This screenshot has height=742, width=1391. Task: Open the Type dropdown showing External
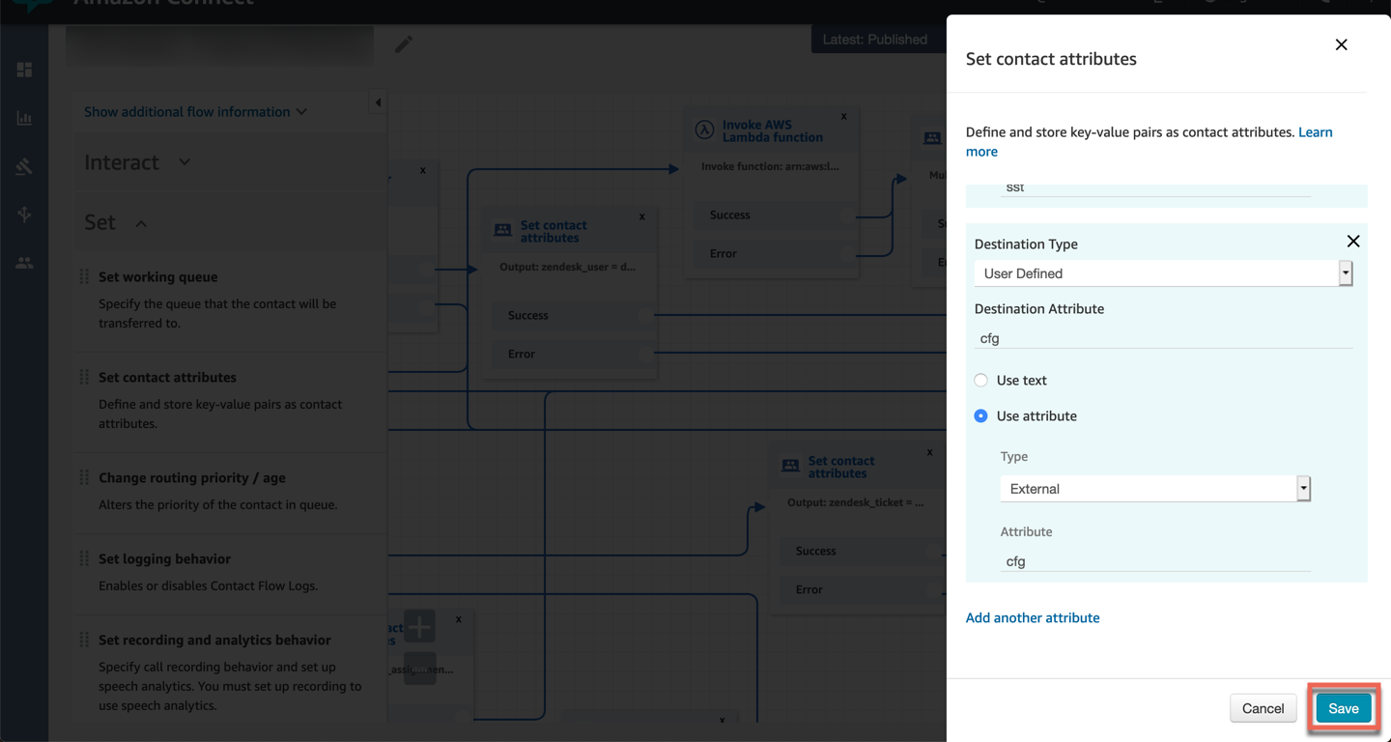(1154, 489)
